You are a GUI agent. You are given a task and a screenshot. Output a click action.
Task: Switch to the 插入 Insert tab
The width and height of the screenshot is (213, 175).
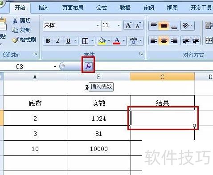coord(44,8)
